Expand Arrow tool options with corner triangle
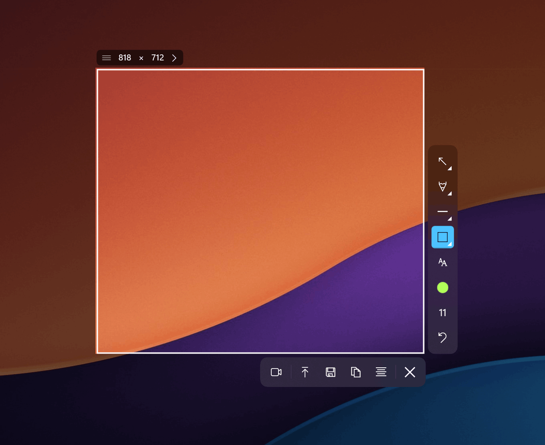This screenshot has width=545, height=445. click(450, 168)
